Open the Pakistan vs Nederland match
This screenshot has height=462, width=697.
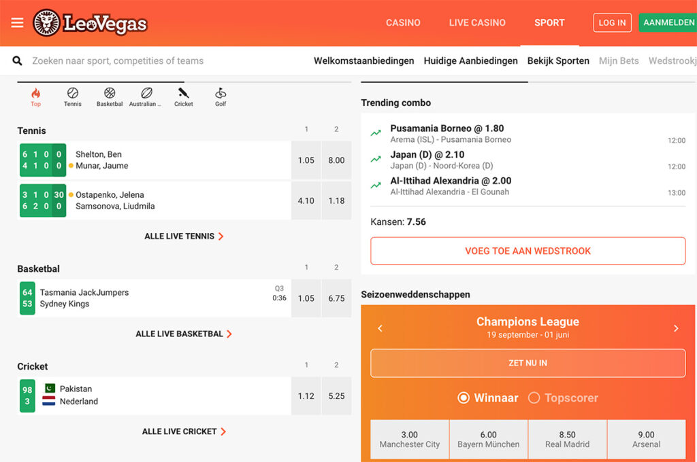pos(154,396)
